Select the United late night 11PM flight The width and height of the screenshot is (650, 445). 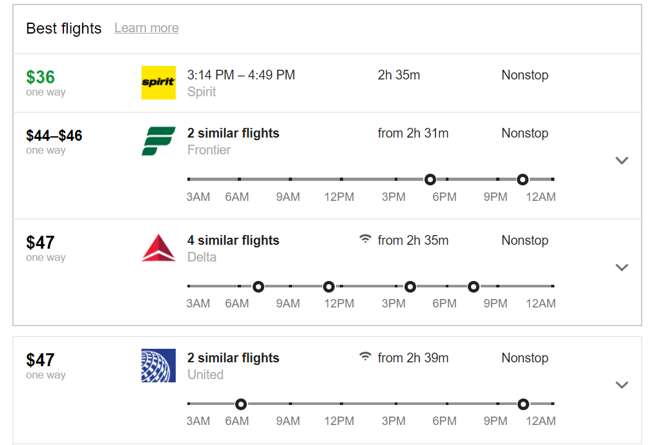[x=523, y=404]
